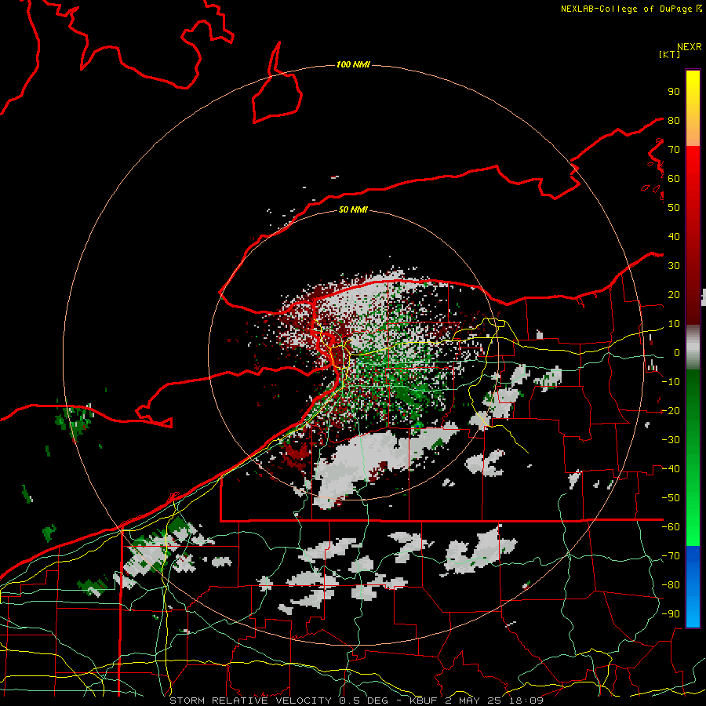Click the positive 20 scale value
This screenshot has width=706, height=706.
tap(674, 295)
